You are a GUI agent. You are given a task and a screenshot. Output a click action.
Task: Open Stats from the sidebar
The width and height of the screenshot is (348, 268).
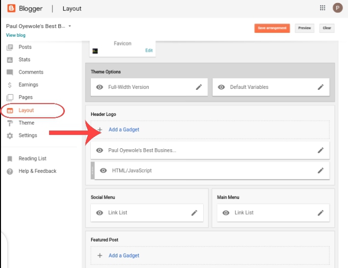25,59
